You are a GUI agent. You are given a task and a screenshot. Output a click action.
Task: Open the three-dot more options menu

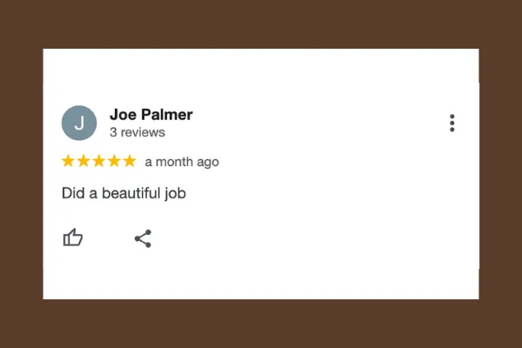pyautogui.click(x=452, y=124)
